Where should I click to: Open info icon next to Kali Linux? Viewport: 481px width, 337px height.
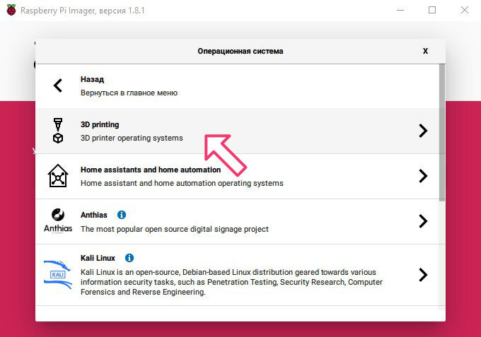pos(129,259)
